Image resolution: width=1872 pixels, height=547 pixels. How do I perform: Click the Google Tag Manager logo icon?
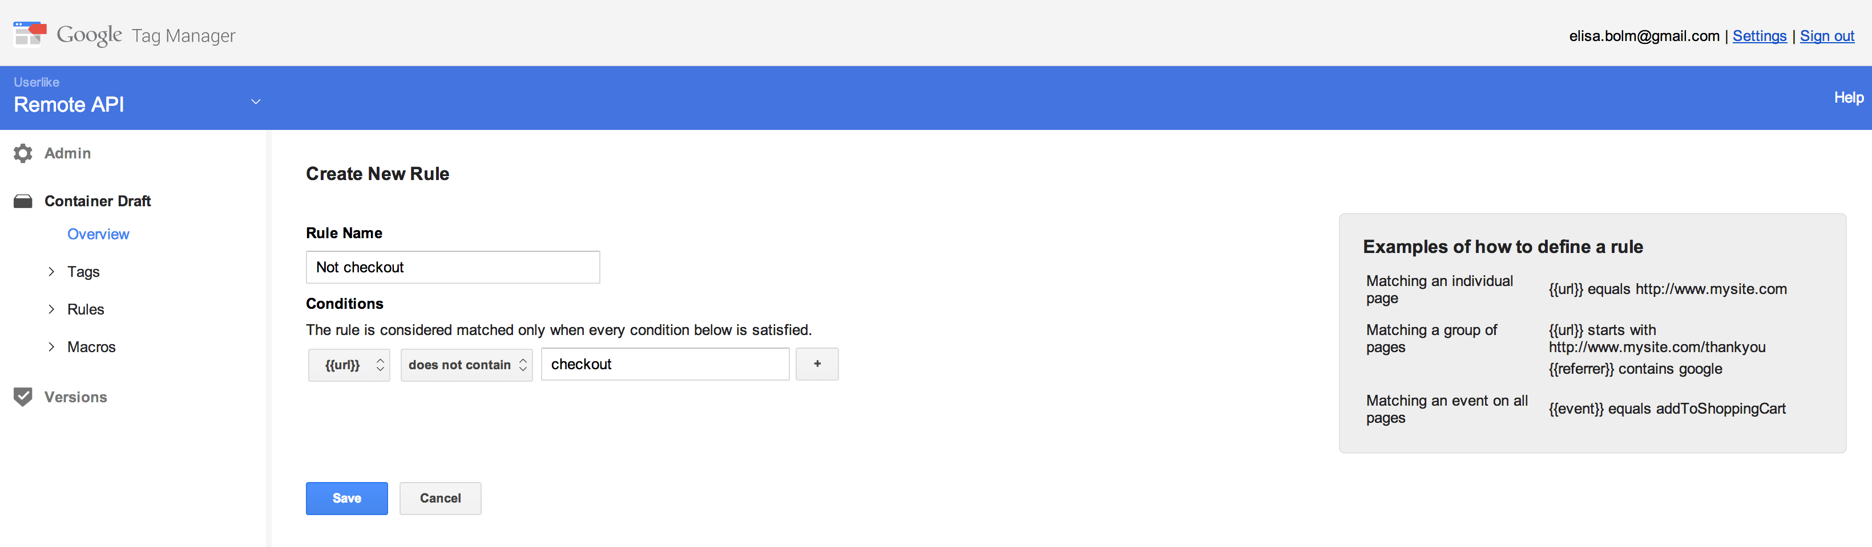30,34
